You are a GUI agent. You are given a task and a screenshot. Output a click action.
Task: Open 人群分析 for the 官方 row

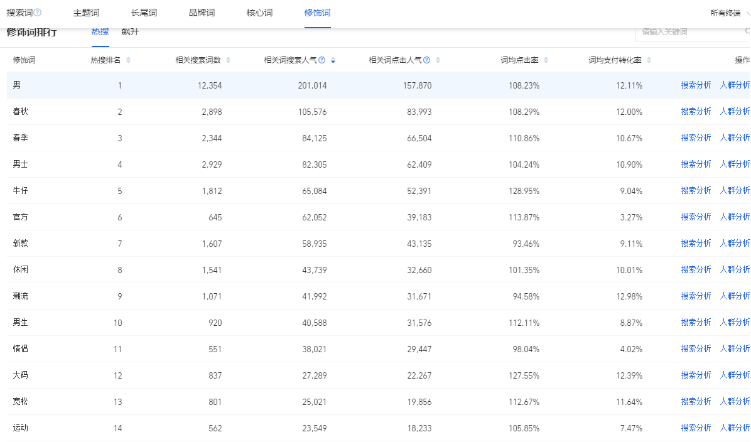[x=735, y=217]
